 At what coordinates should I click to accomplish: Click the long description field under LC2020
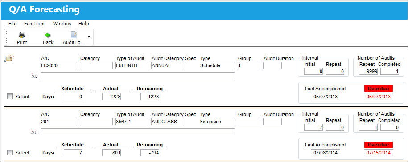[x=138, y=76]
